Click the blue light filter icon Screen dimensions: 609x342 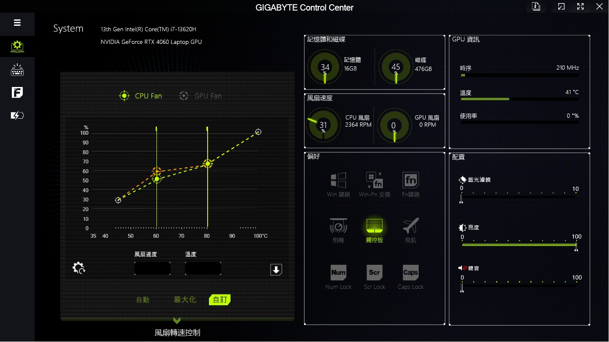click(463, 180)
